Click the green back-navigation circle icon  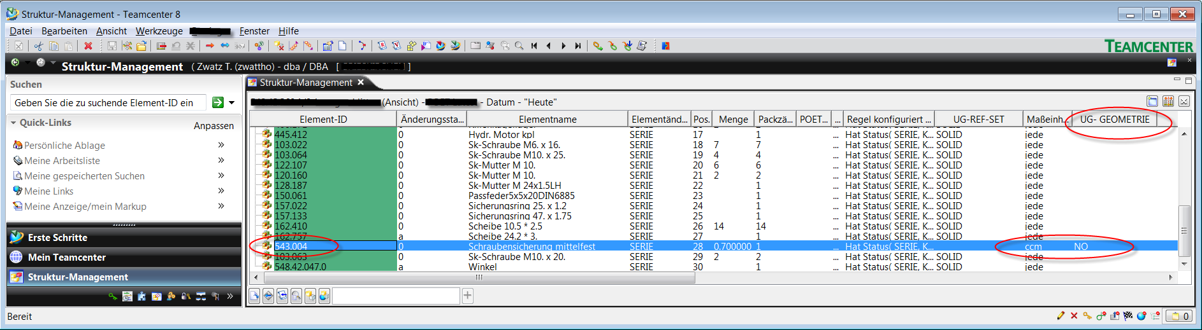click(x=15, y=62)
